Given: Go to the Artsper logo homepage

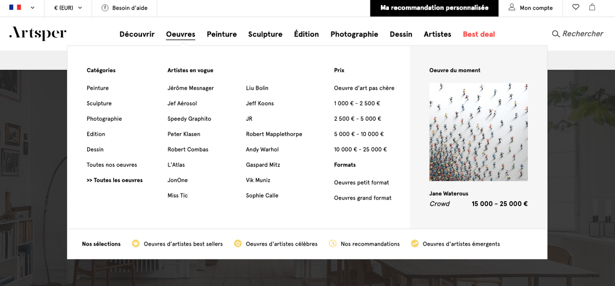Looking at the screenshot, I should [x=38, y=34].
